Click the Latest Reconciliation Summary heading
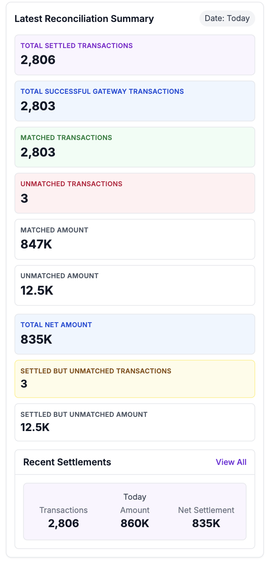Viewport: 268px width, 561px height. [x=84, y=19]
